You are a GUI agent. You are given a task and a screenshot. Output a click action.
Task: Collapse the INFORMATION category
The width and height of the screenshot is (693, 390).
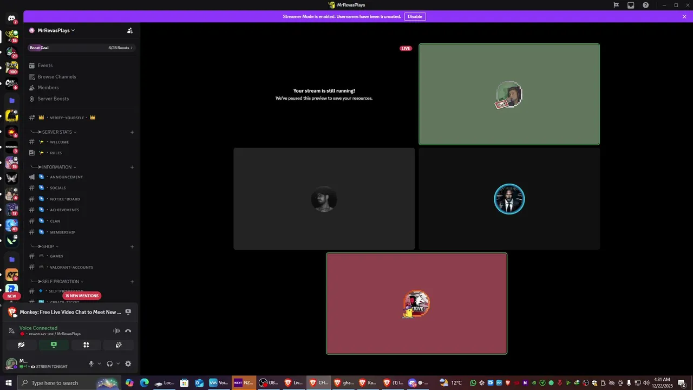click(57, 167)
